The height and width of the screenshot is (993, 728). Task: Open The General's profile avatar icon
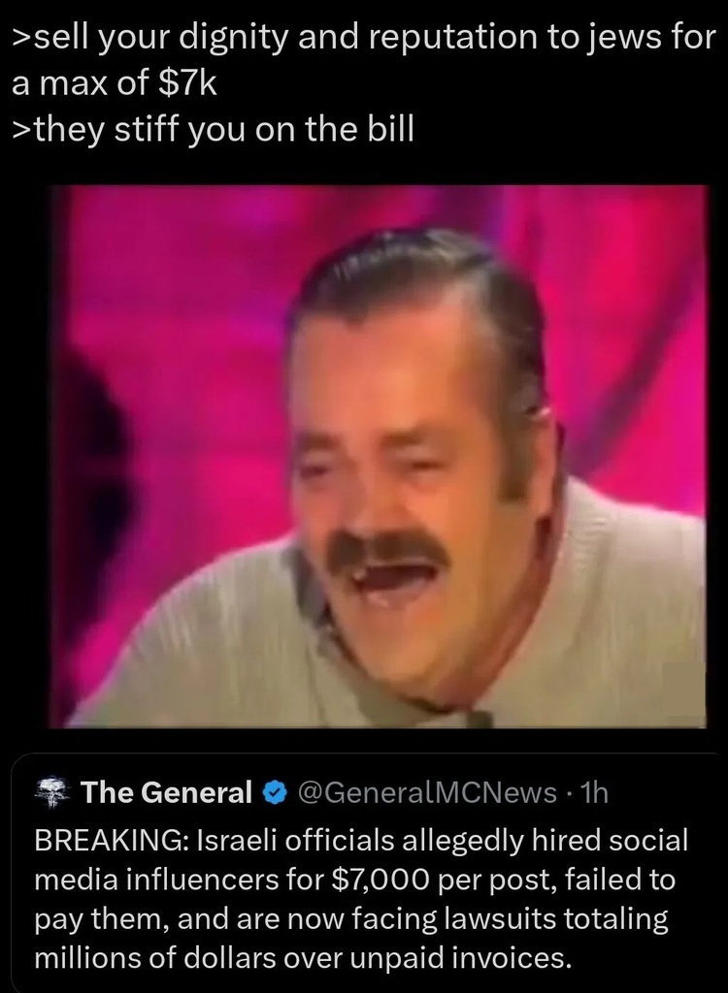52,793
